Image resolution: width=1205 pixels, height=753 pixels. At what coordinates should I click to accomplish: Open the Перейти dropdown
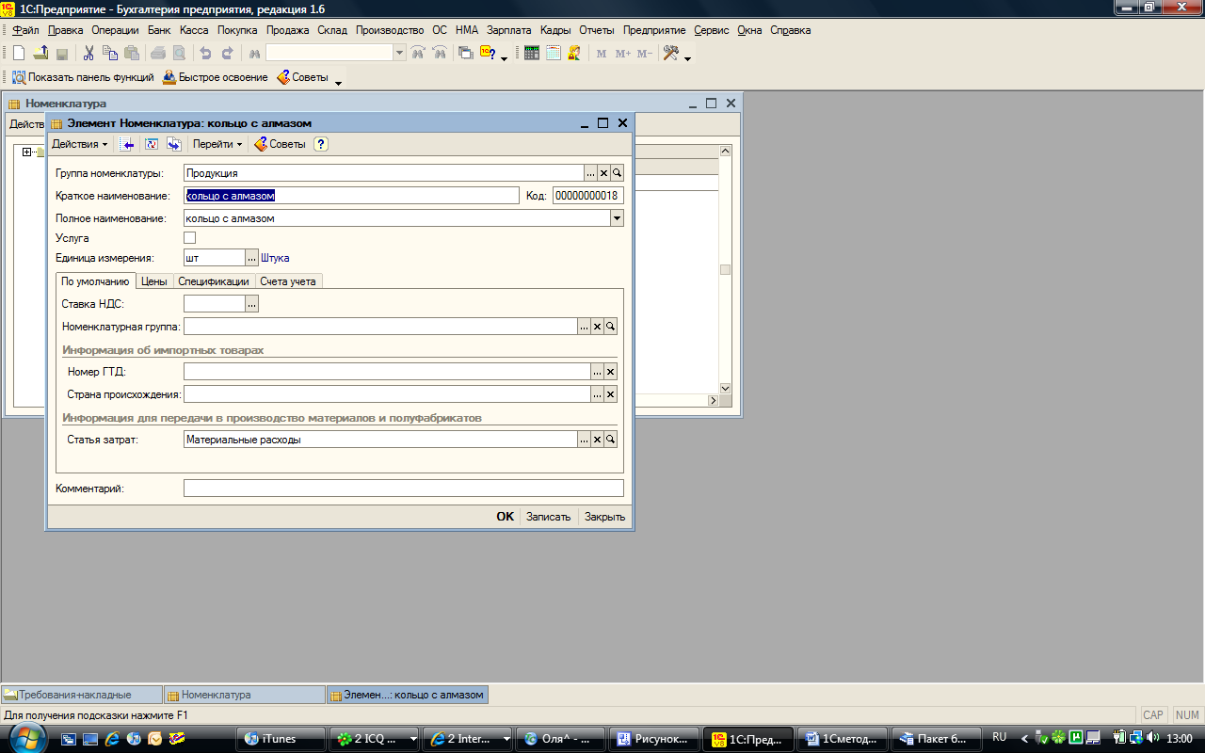pyautogui.click(x=217, y=144)
